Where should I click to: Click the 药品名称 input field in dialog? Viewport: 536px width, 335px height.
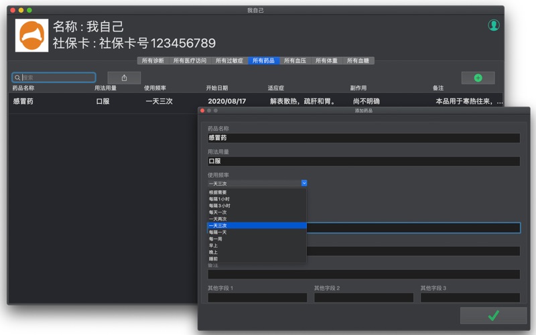click(x=364, y=138)
